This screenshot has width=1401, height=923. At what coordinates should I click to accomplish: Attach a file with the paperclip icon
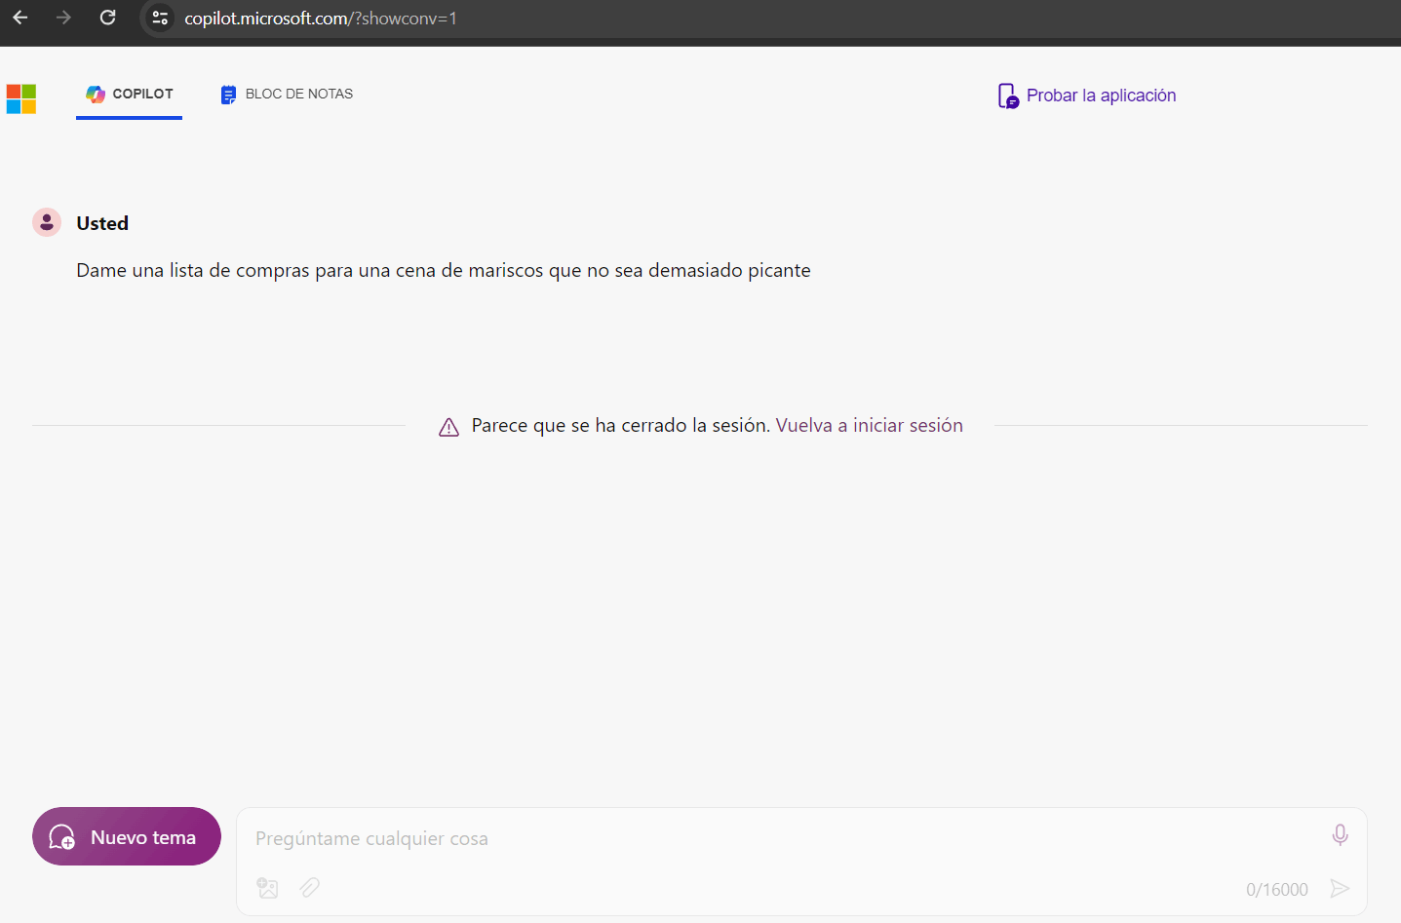click(x=310, y=888)
